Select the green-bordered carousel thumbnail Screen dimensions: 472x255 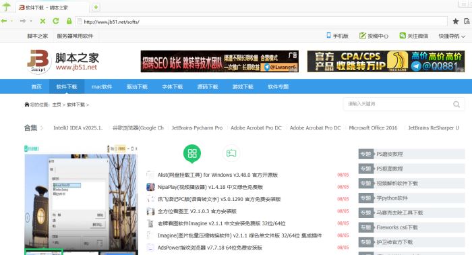43,252
